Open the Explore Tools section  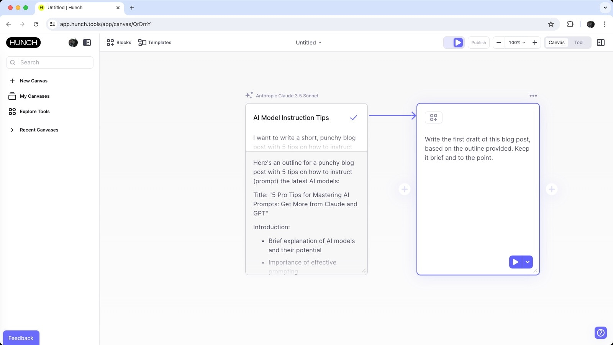pos(34,111)
